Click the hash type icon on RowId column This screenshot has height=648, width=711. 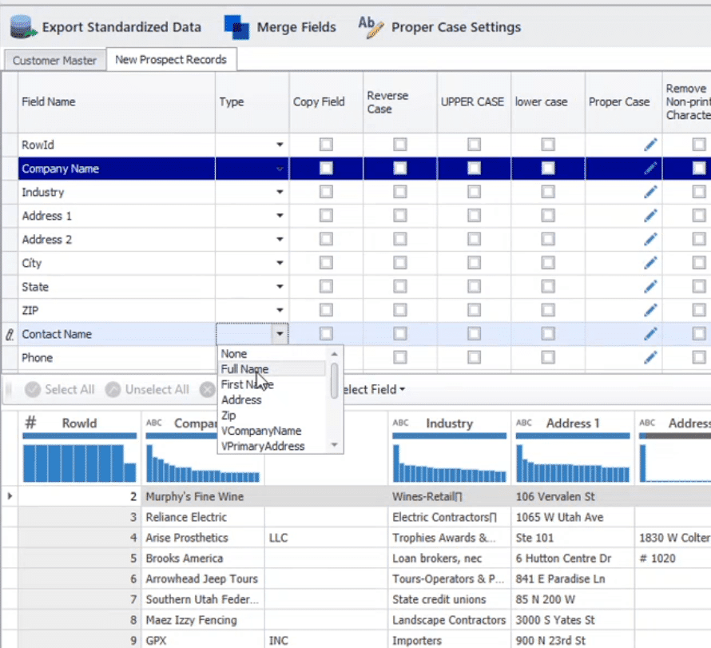coord(30,423)
